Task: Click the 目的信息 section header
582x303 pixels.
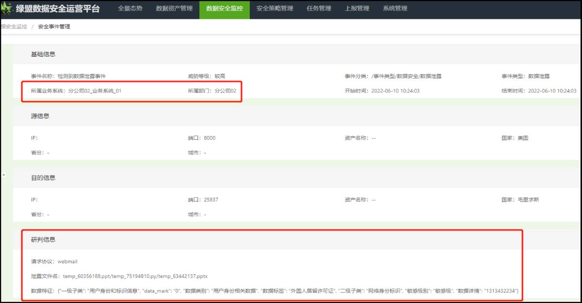Action: [x=43, y=178]
